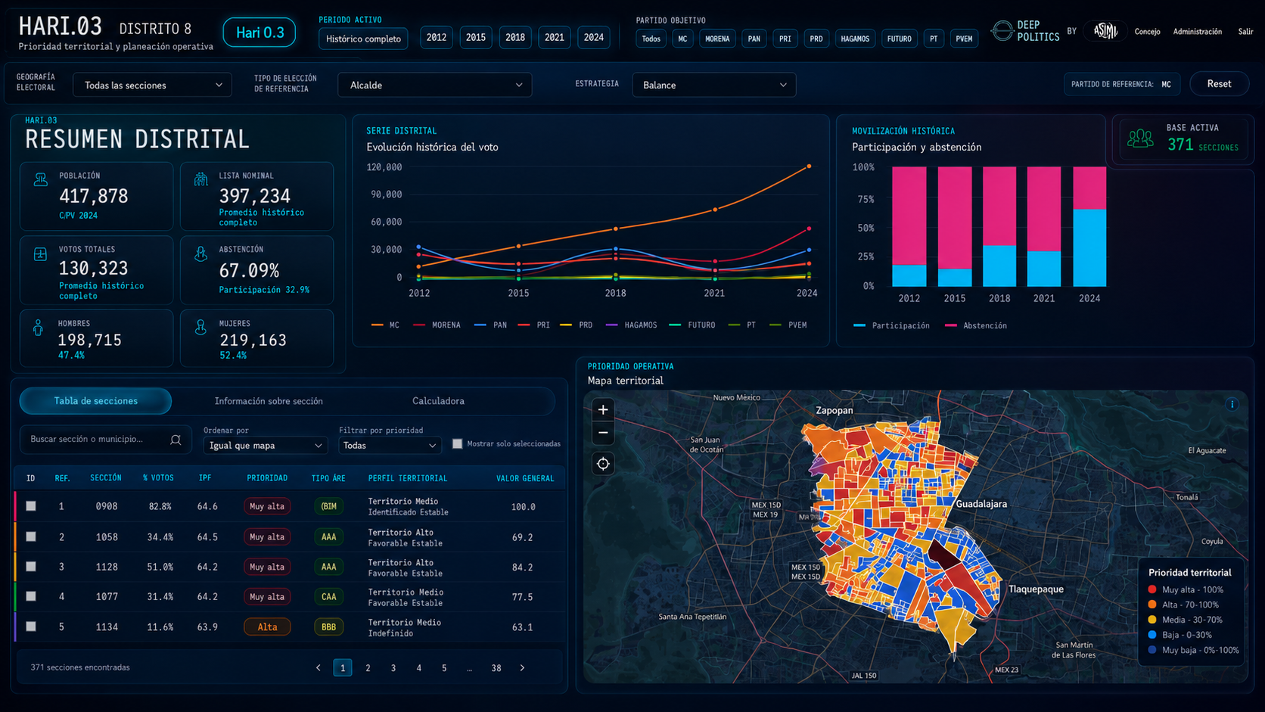Go to the next table page
Image resolution: width=1265 pixels, height=712 pixels.
(x=522, y=668)
